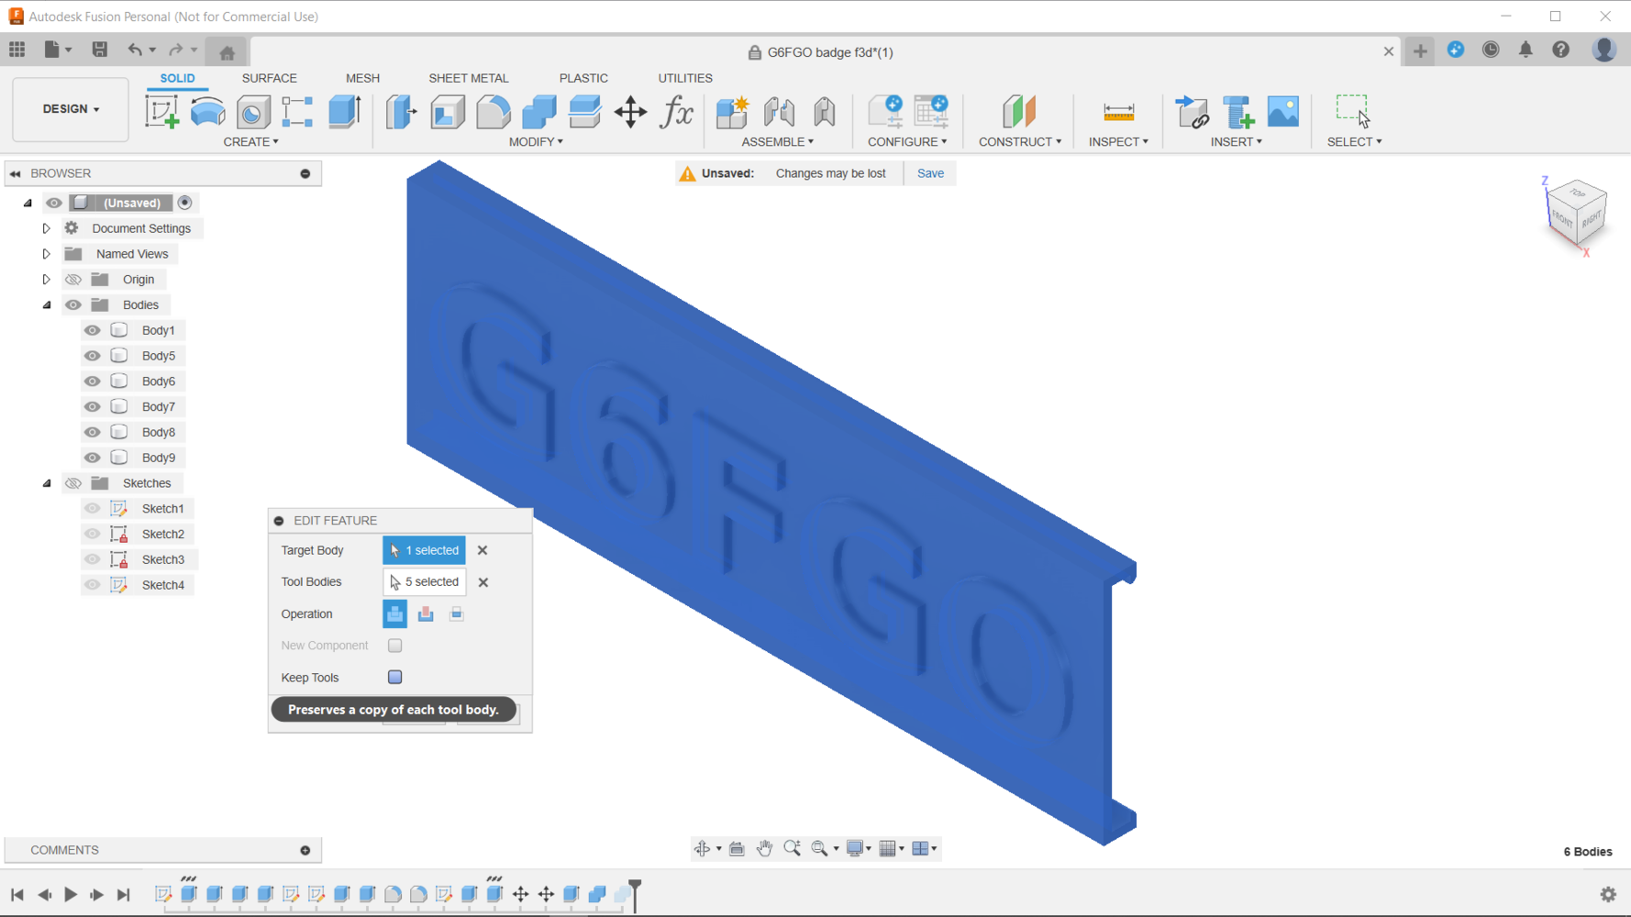The width and height of the screenshot is (1631, 917).
Task: Click the Insert Canvas image icon
Action: coord(1283,112)
